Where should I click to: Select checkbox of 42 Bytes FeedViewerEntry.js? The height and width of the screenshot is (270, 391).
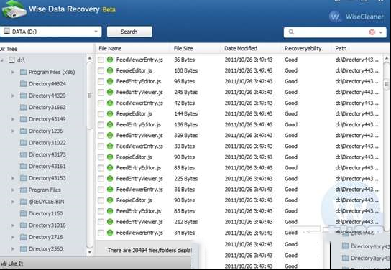101,103
